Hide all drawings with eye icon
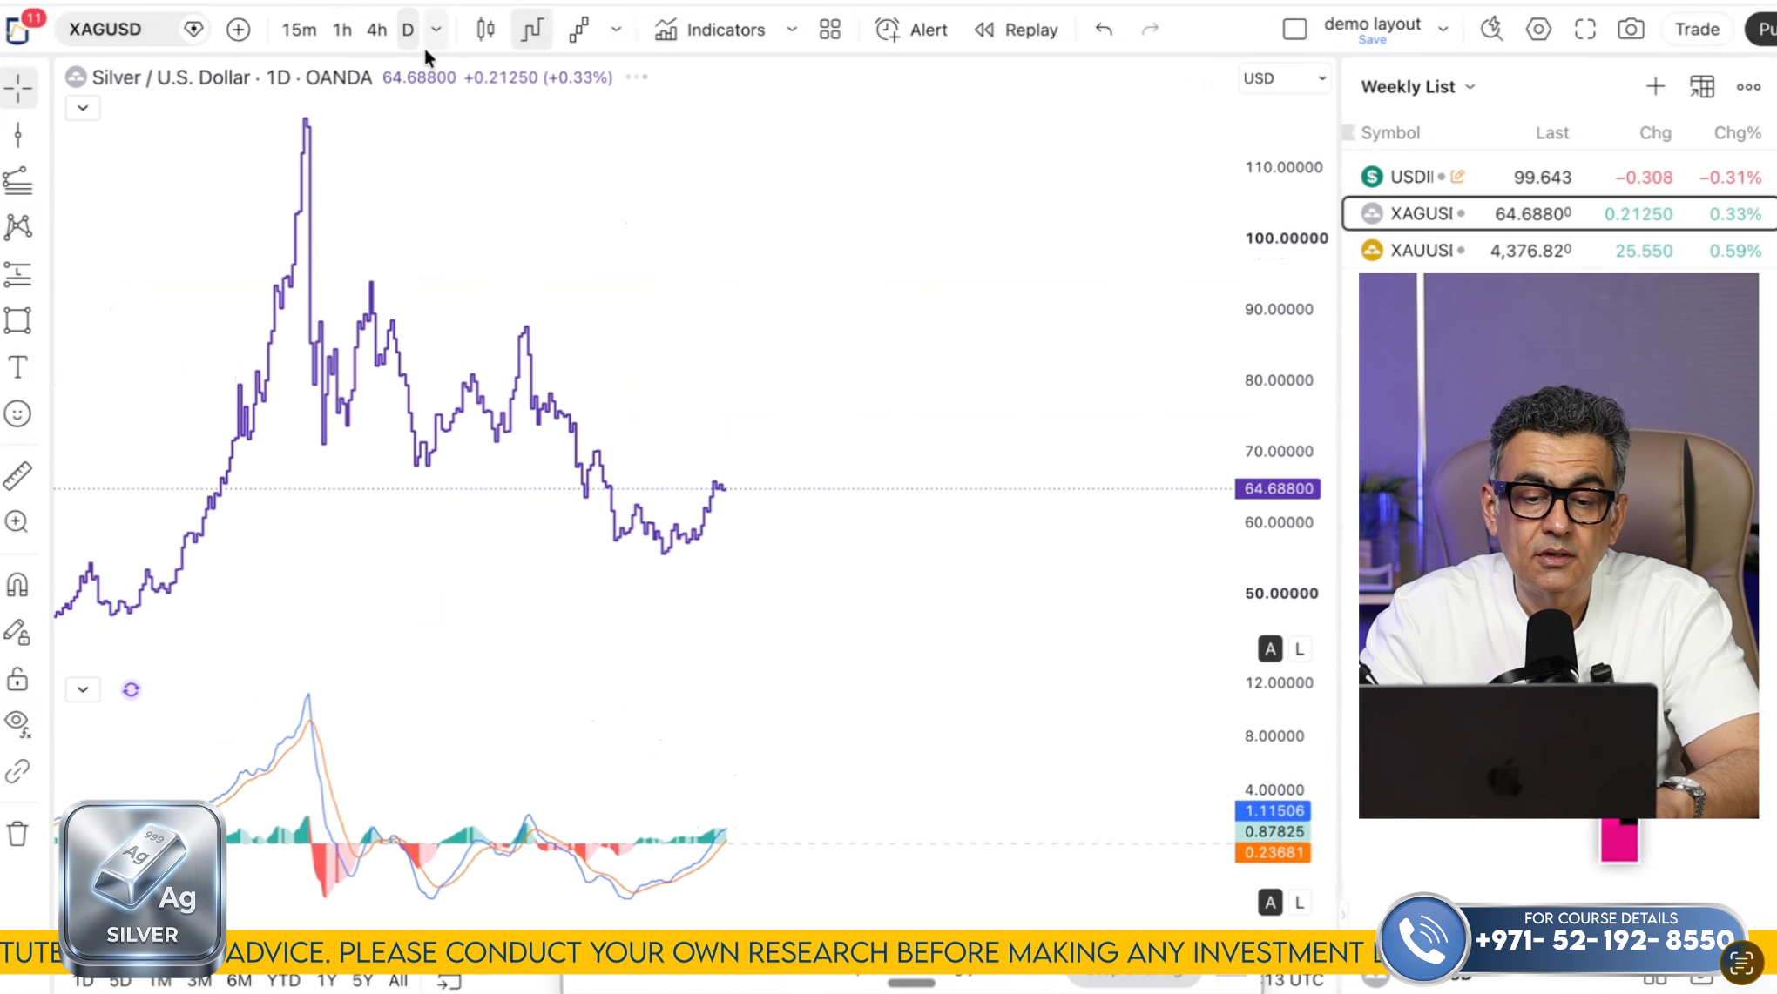 (x=18, y=723)
